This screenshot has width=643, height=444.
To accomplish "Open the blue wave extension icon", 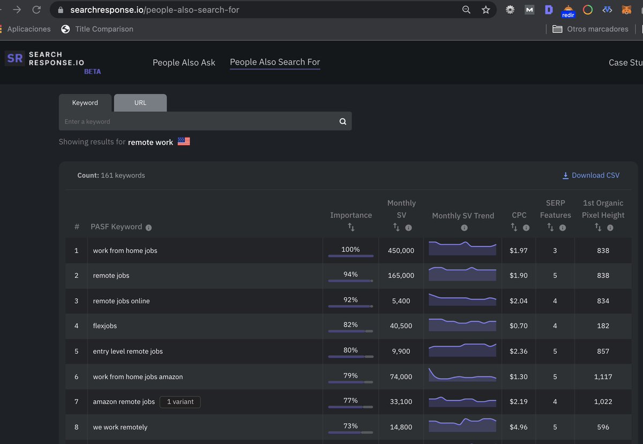I will pyautogui.click(x=607, y=10).
